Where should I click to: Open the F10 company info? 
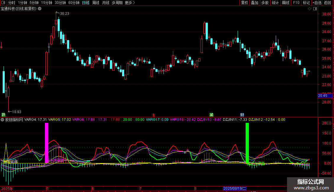pos(296,3)
